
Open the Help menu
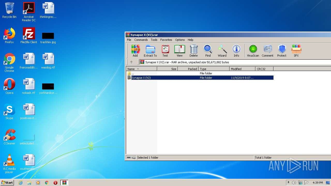(x=190, y=40)
